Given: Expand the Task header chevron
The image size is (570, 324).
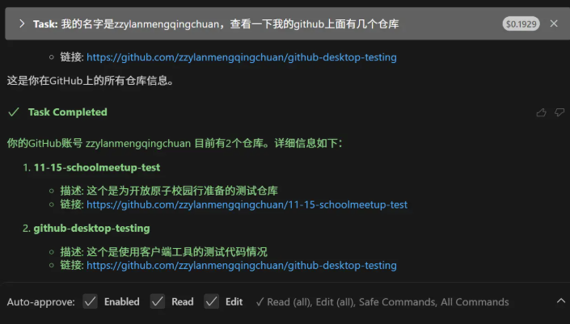Looking at the screenshot, I should point(22,23).
